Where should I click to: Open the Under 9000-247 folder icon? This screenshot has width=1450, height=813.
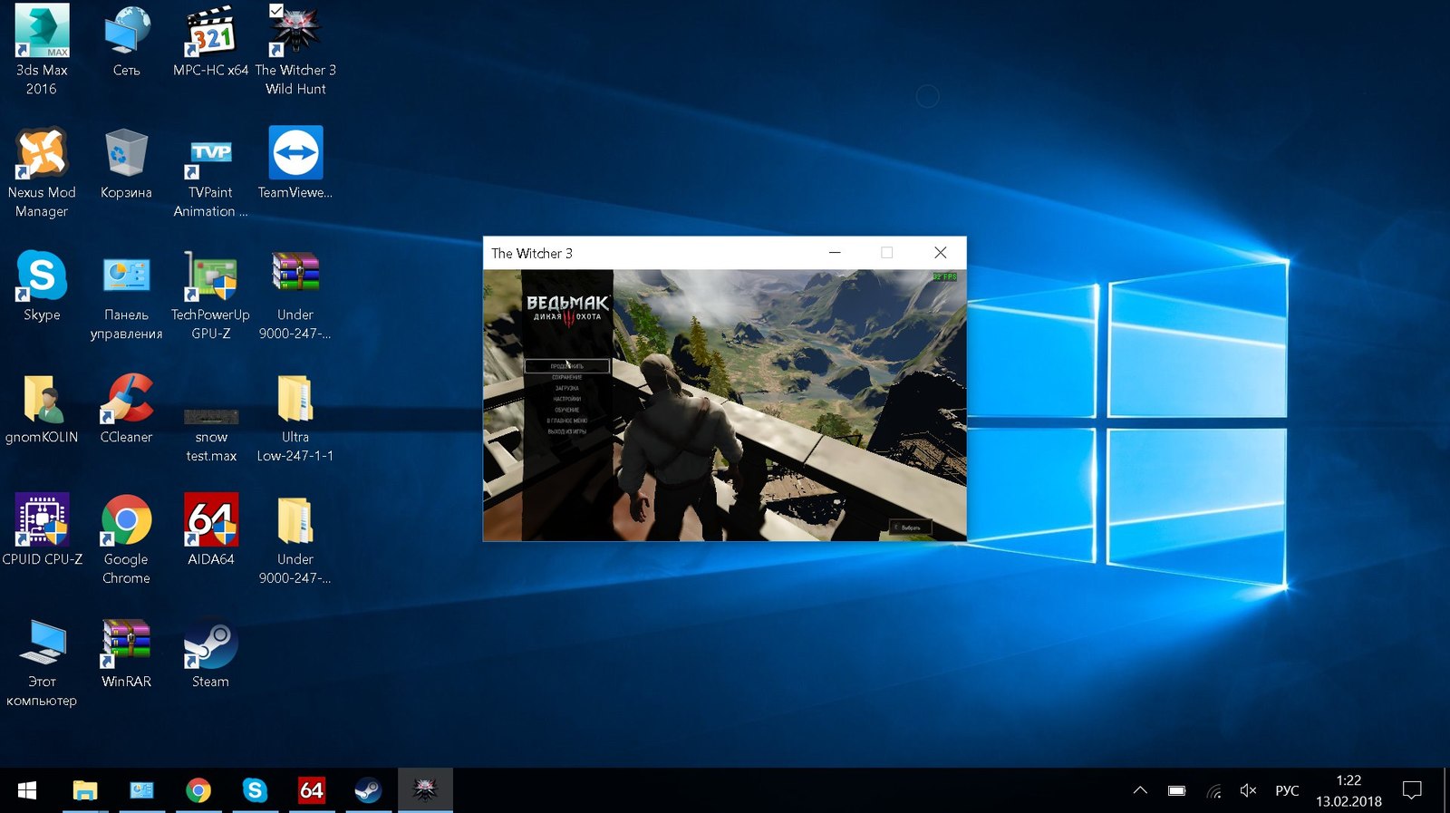[295, 539]
